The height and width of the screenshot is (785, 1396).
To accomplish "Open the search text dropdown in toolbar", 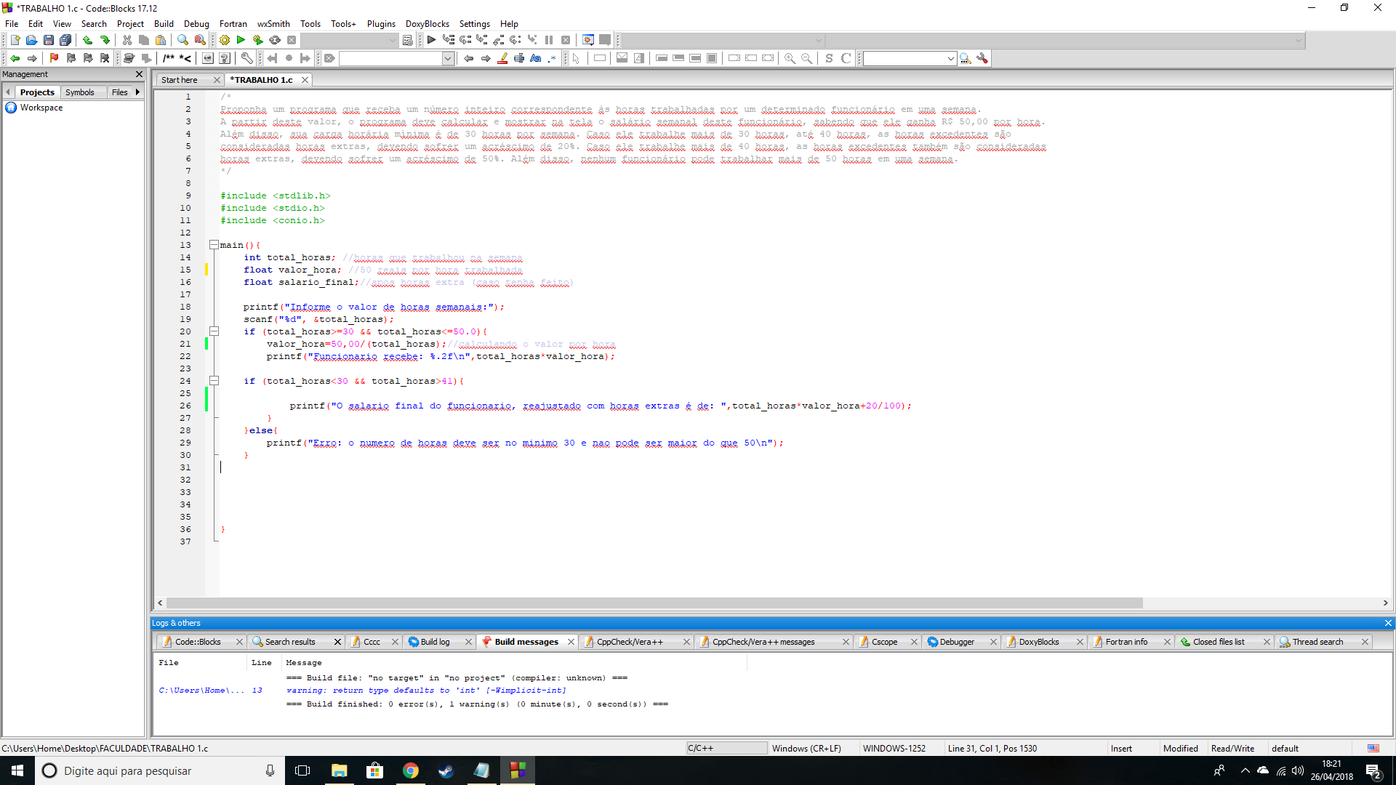I will 448,58.
